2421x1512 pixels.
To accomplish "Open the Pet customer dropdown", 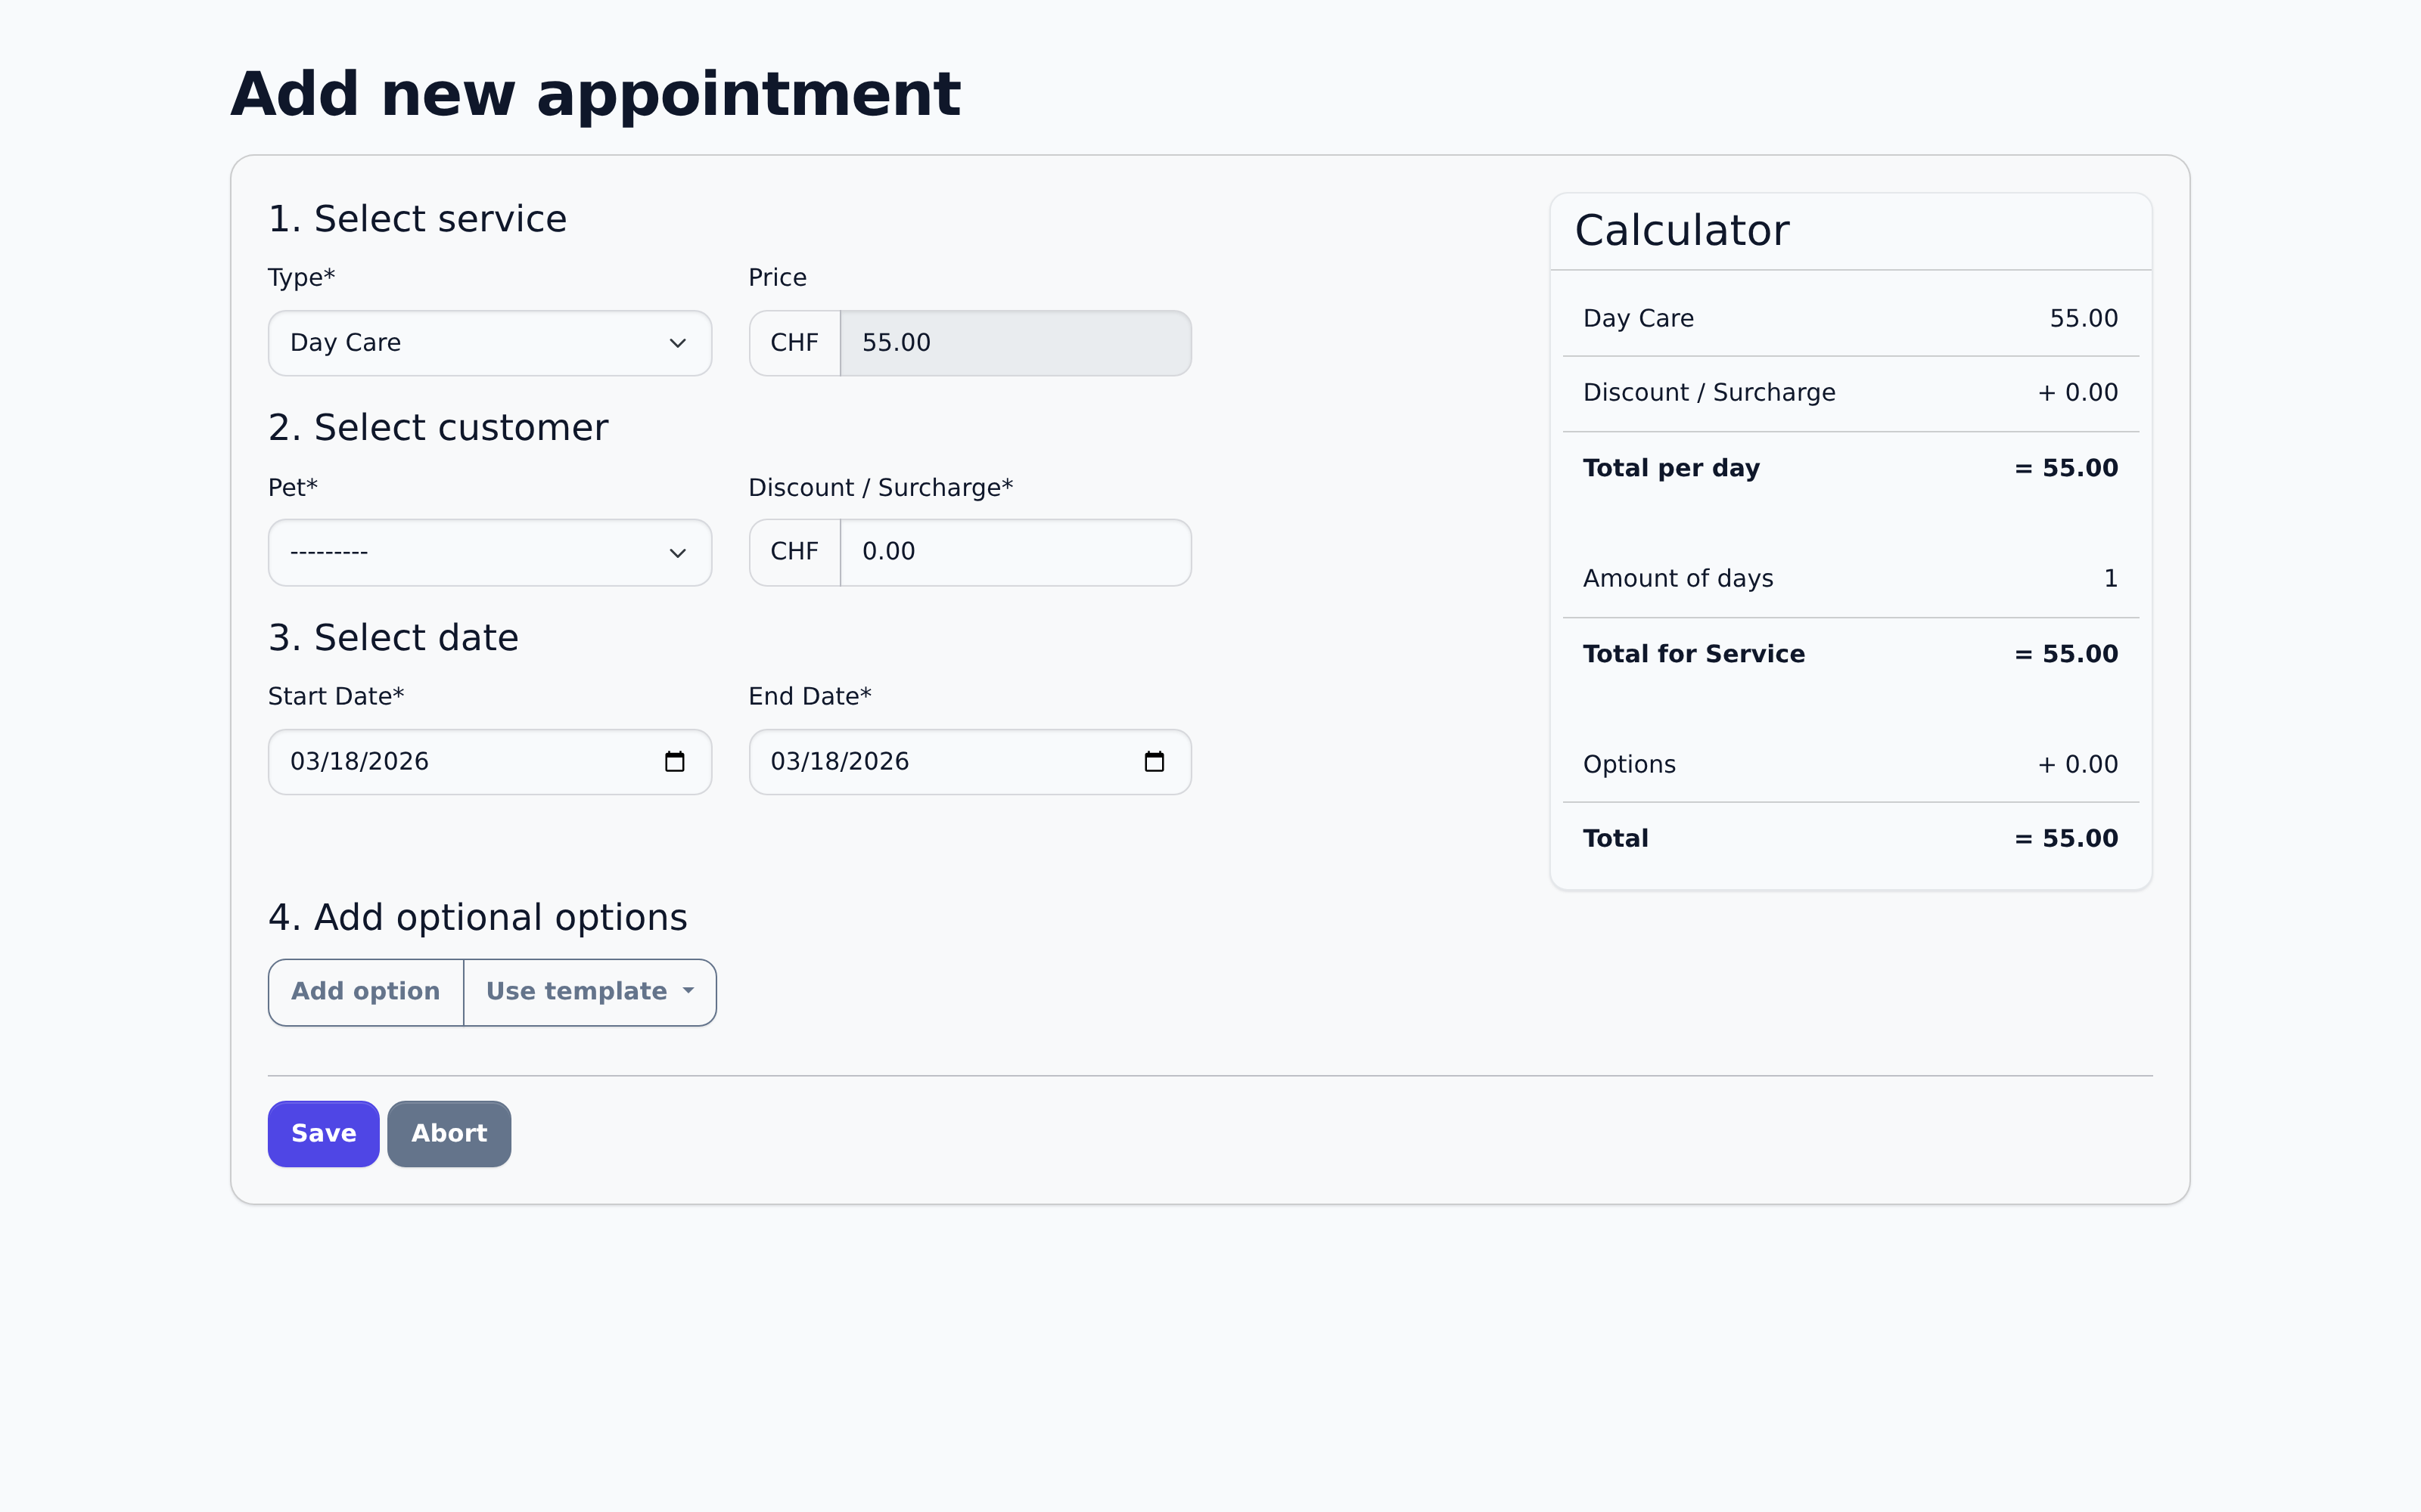I will click(x=489, y=552).
